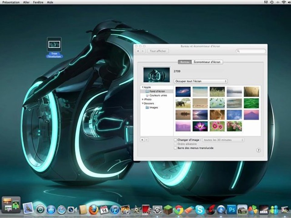Click the current Tron wallpaper preview
Screen dimensions: 291x218
coord(156,75)
